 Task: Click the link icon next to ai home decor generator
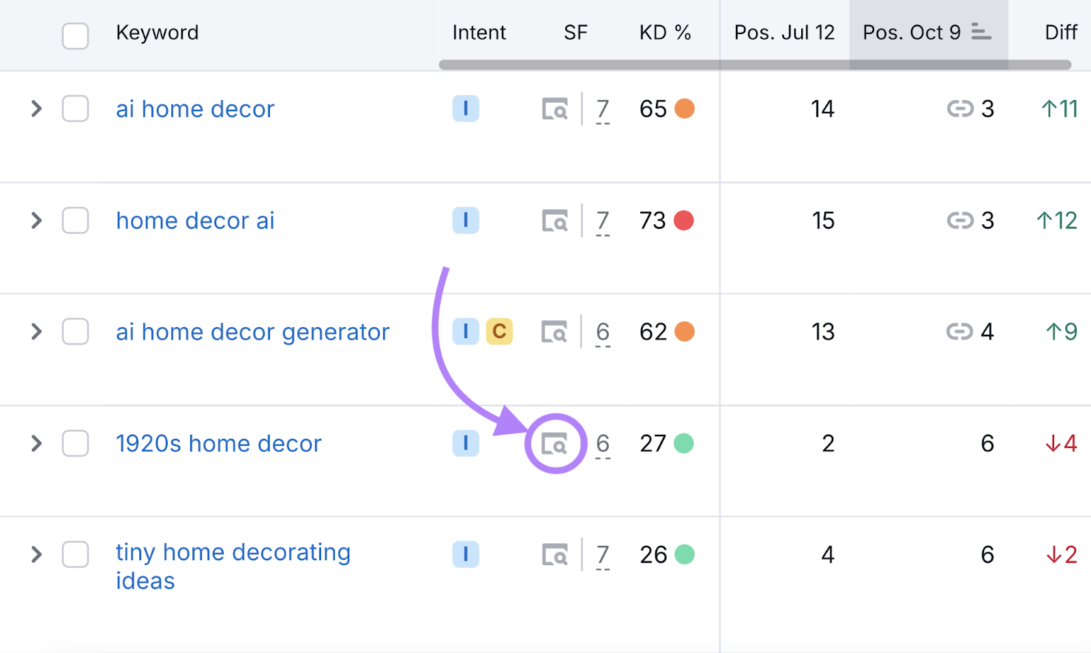pos(959,332)
